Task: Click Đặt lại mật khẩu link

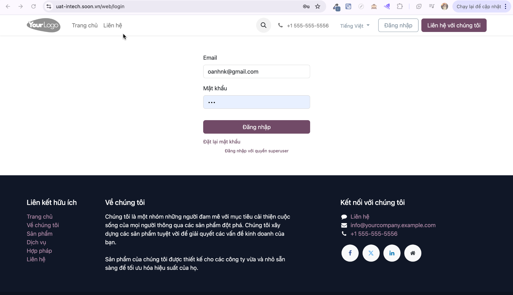Action: (222, 142)
